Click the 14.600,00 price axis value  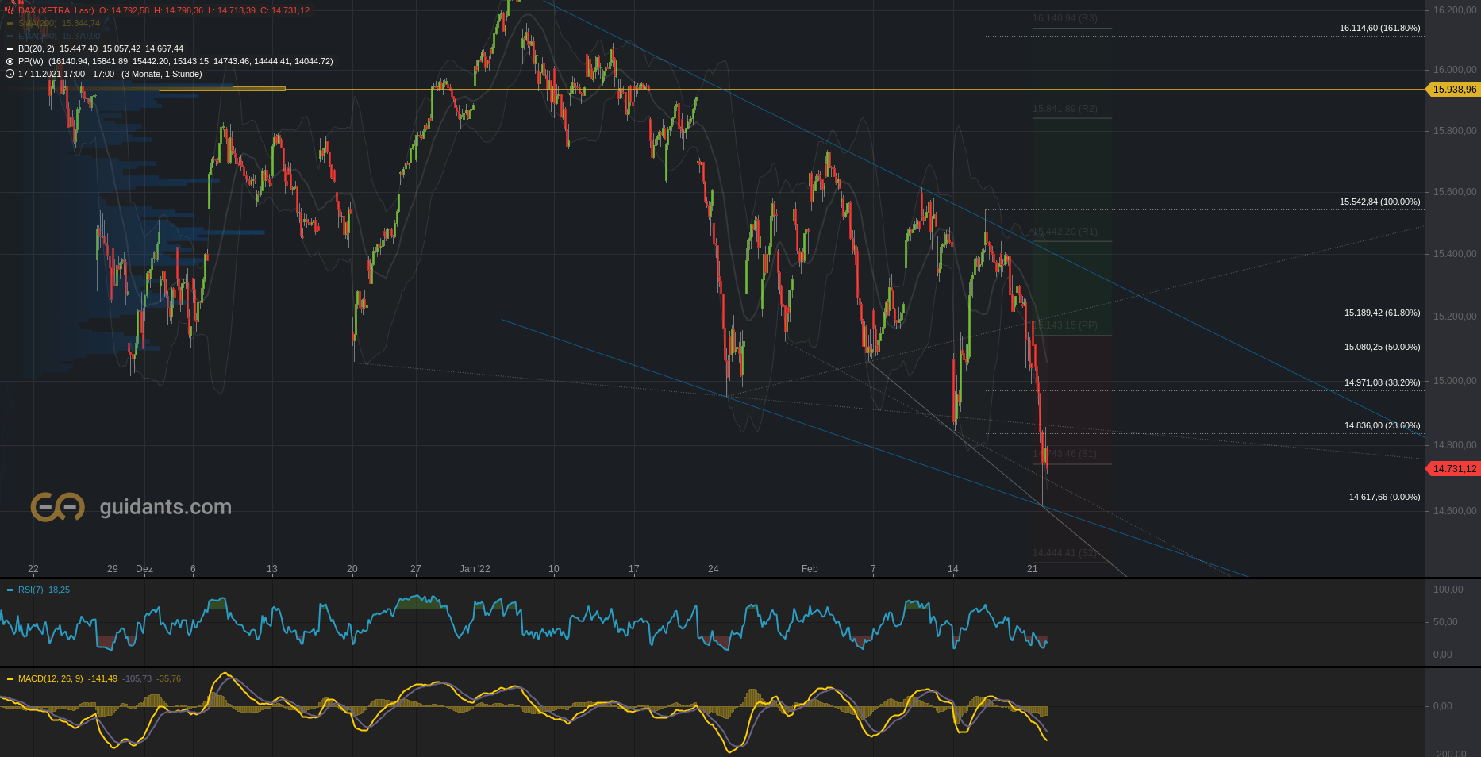[x=1455, y=511]
